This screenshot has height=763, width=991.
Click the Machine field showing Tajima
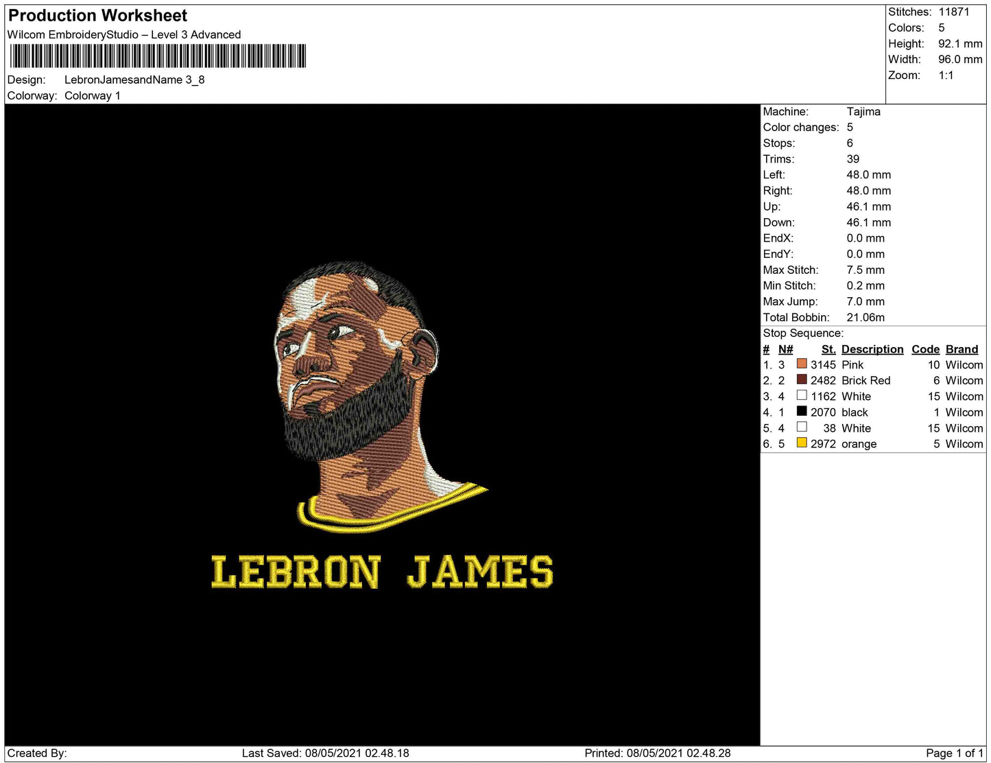(x=864, y=111)
